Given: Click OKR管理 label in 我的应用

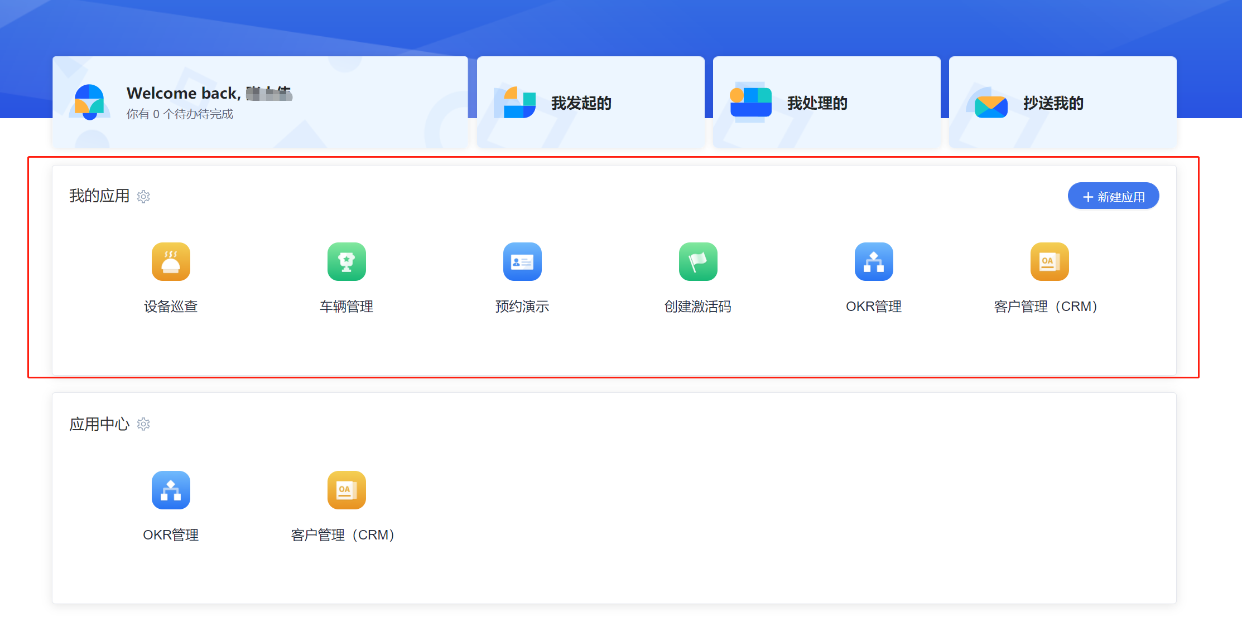Looking at the screenshot, I should click(874, 307).
